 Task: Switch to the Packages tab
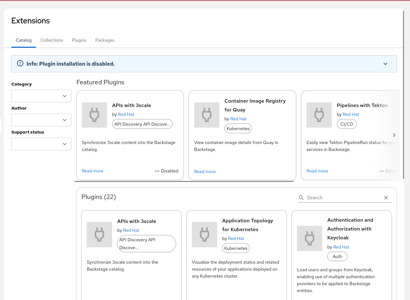tap(105, 40)
